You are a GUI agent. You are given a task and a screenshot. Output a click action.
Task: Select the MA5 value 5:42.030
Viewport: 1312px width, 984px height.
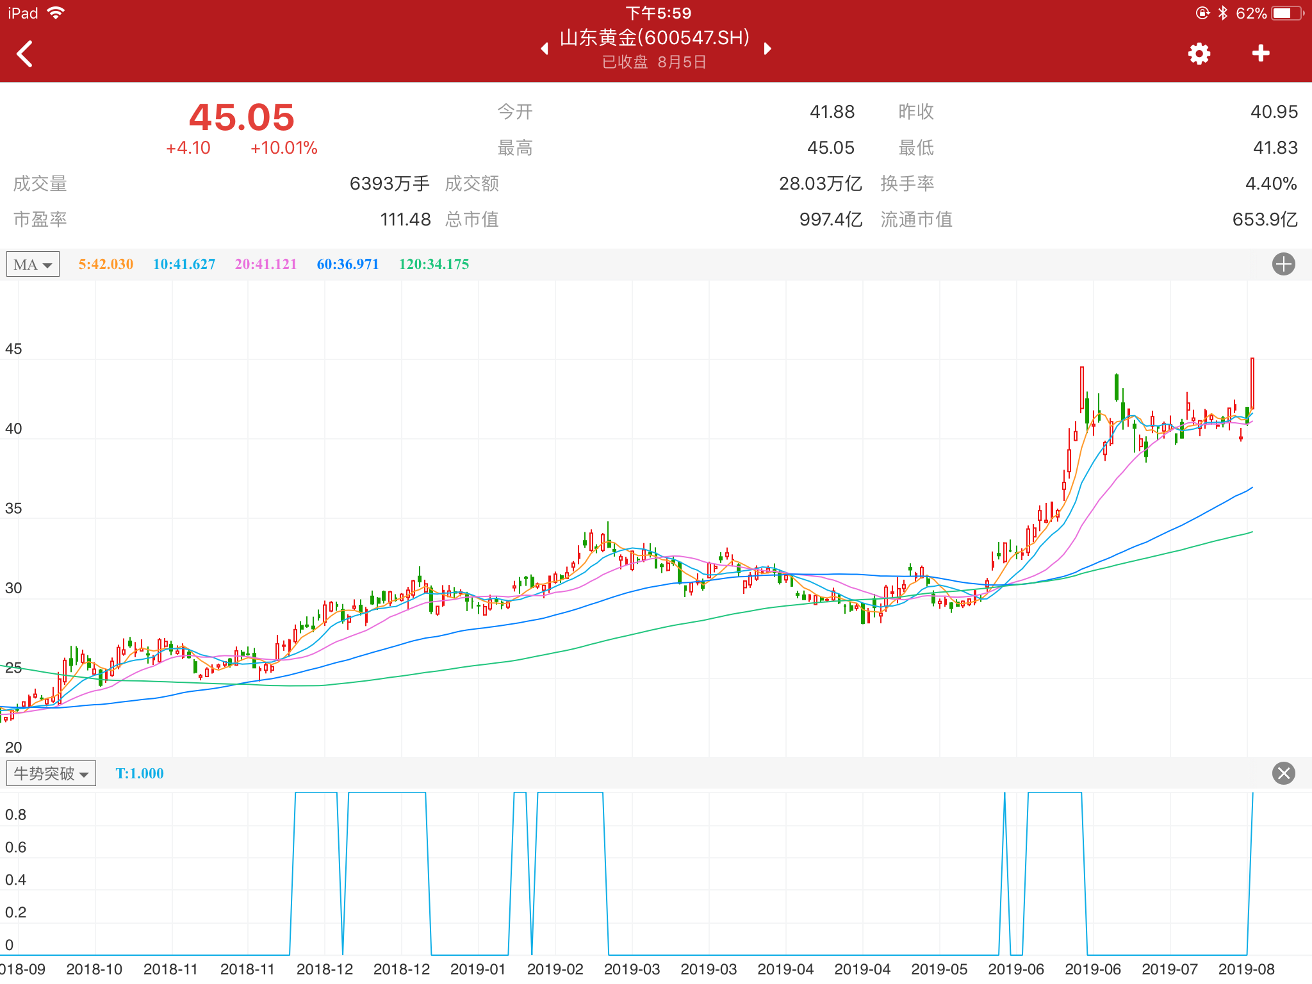(x=106, y=264)
